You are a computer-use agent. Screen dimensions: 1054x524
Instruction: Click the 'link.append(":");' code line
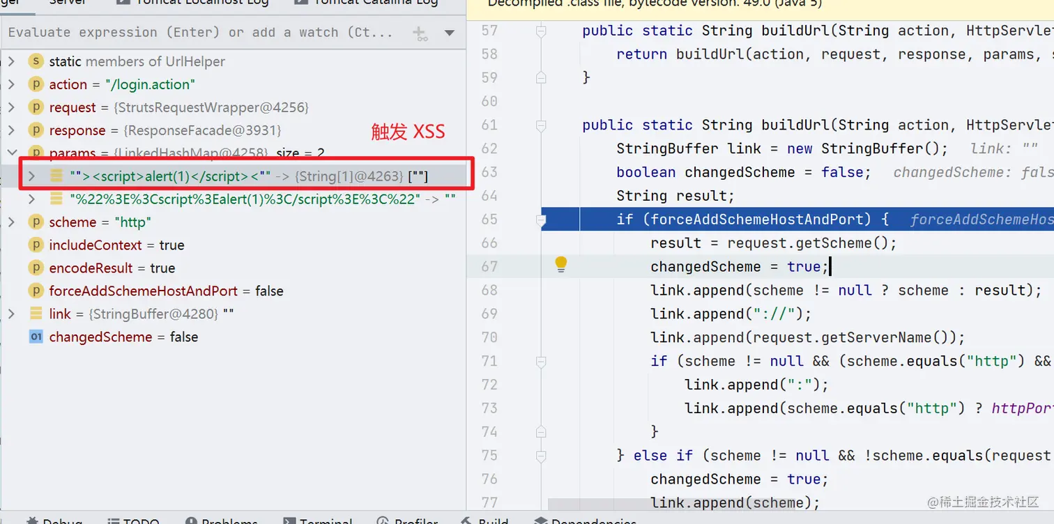756,385
